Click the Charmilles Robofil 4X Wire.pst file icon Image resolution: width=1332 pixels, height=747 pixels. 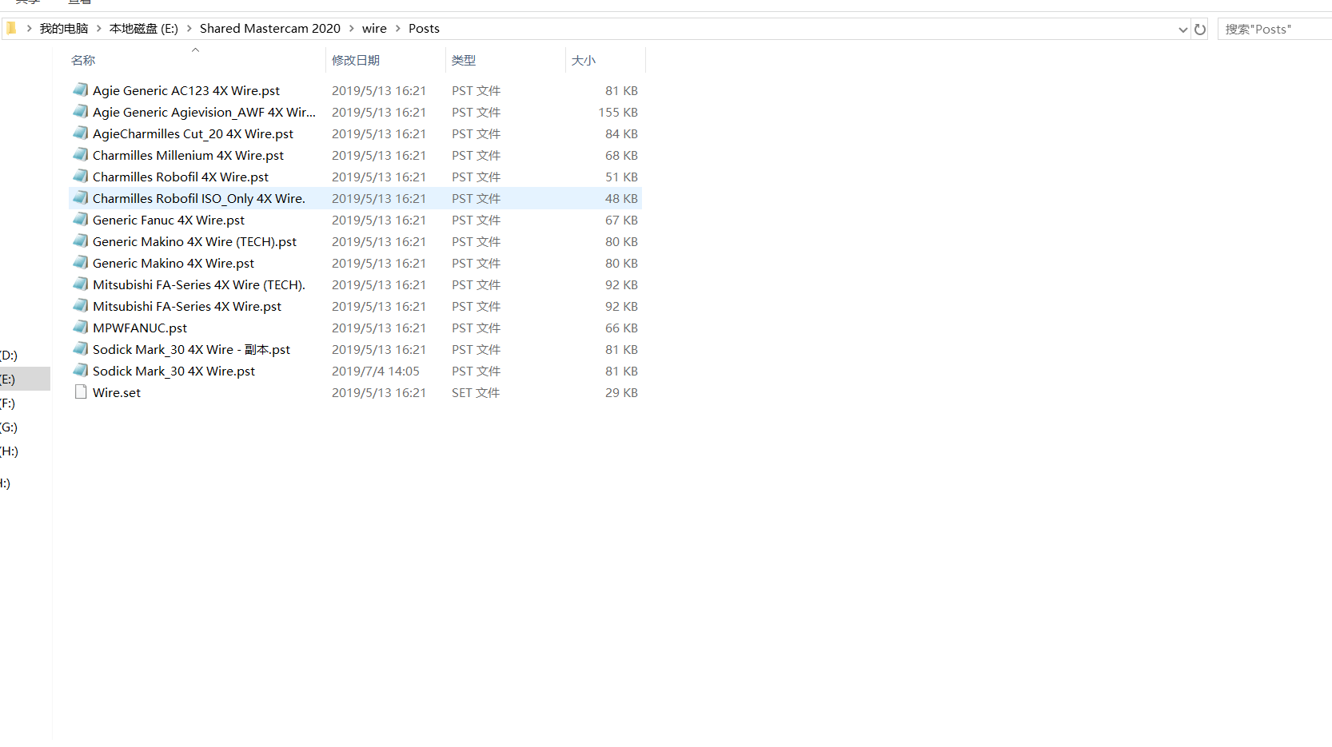click(80, 176)
